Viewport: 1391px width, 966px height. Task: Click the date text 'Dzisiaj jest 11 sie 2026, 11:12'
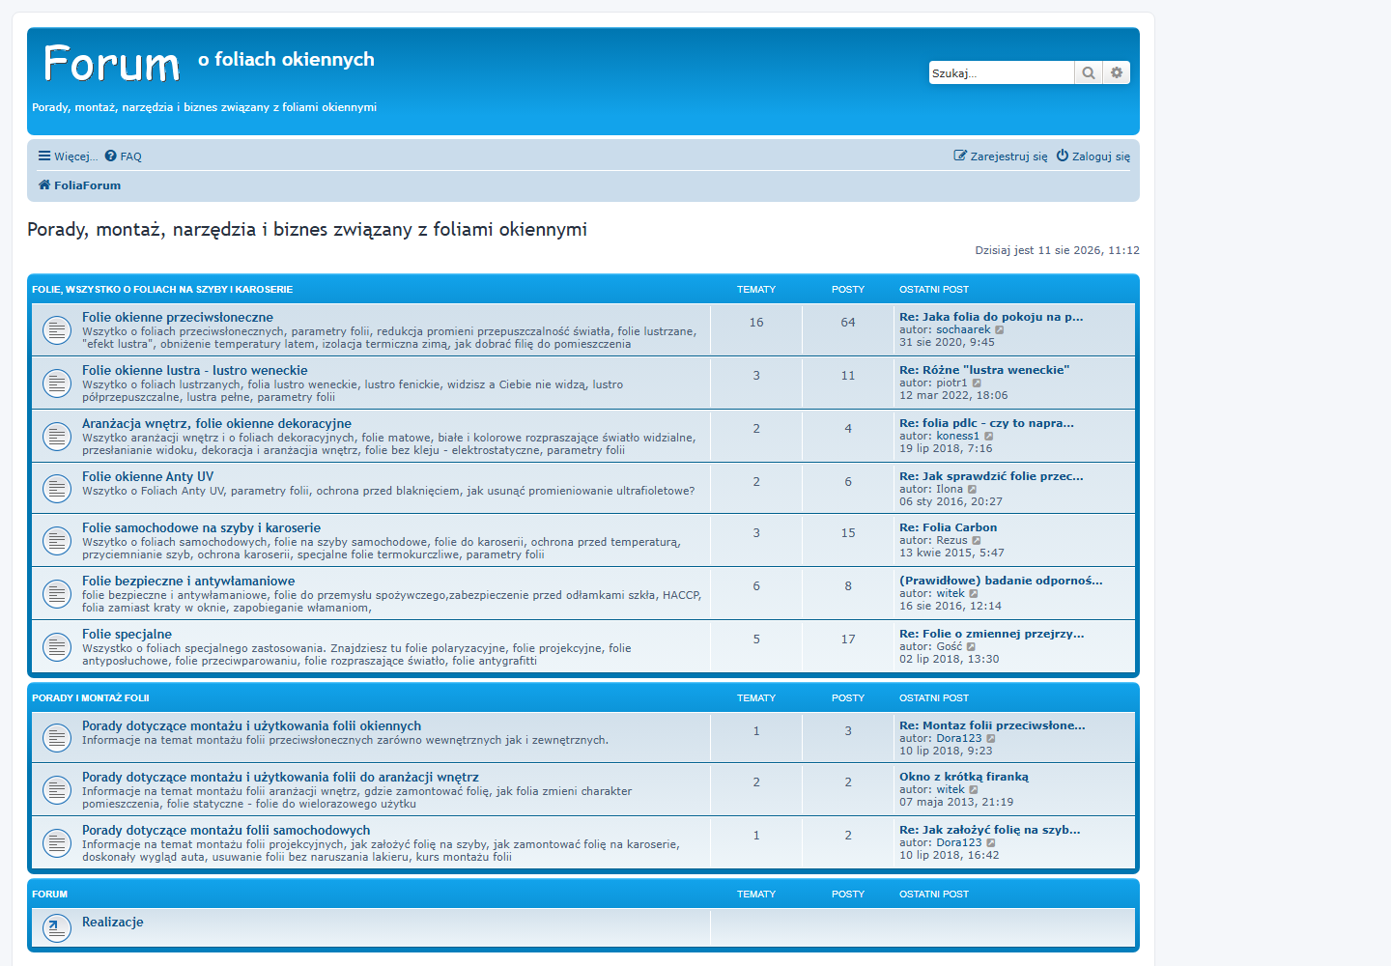coord(1058,250)
